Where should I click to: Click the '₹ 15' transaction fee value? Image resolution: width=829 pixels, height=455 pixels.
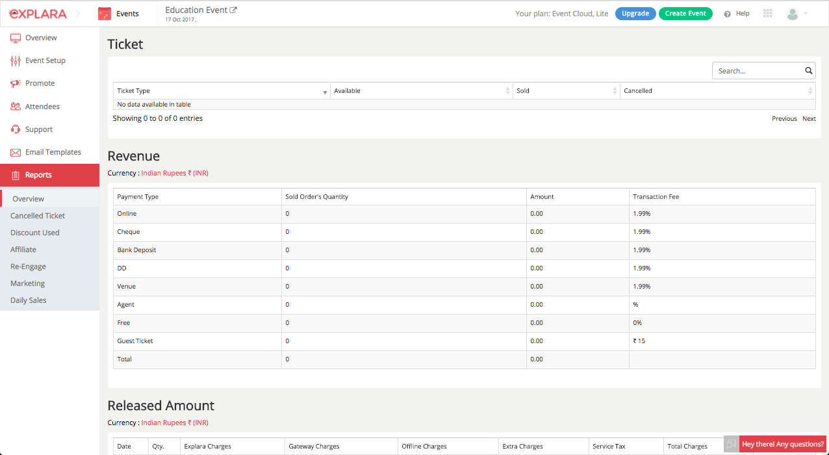[639, 341]
